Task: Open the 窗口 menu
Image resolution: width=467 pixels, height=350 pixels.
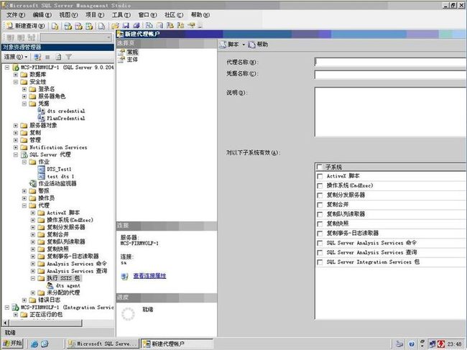Action: (x=147, y=14)
